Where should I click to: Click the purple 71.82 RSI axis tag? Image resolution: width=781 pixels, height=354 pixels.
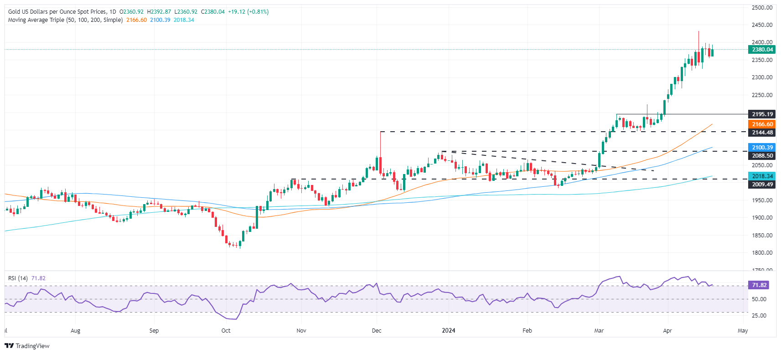pyautogui.click(x=759, y=285)
